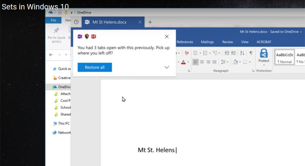Screen dimensions: 305x166
Task: Open the Review ribbon tab
Action: pos(227,42)
